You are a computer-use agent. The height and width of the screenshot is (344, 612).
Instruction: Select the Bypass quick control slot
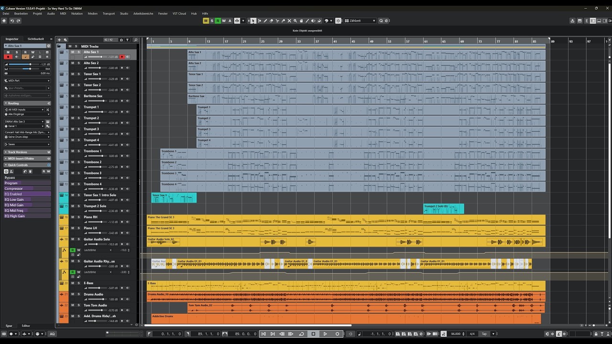pos(27,177)
